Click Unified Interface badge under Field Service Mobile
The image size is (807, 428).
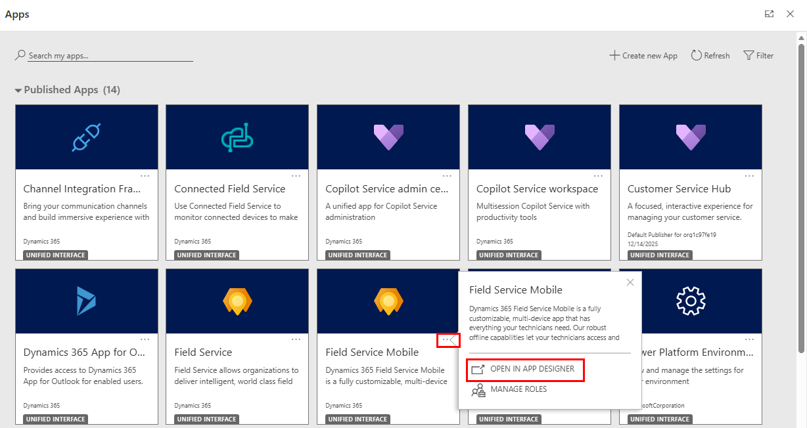357,419
